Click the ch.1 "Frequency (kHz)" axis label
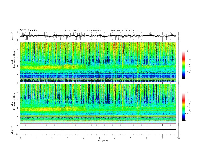The height and width of the screenshot is (155, 201). point(14,59)
